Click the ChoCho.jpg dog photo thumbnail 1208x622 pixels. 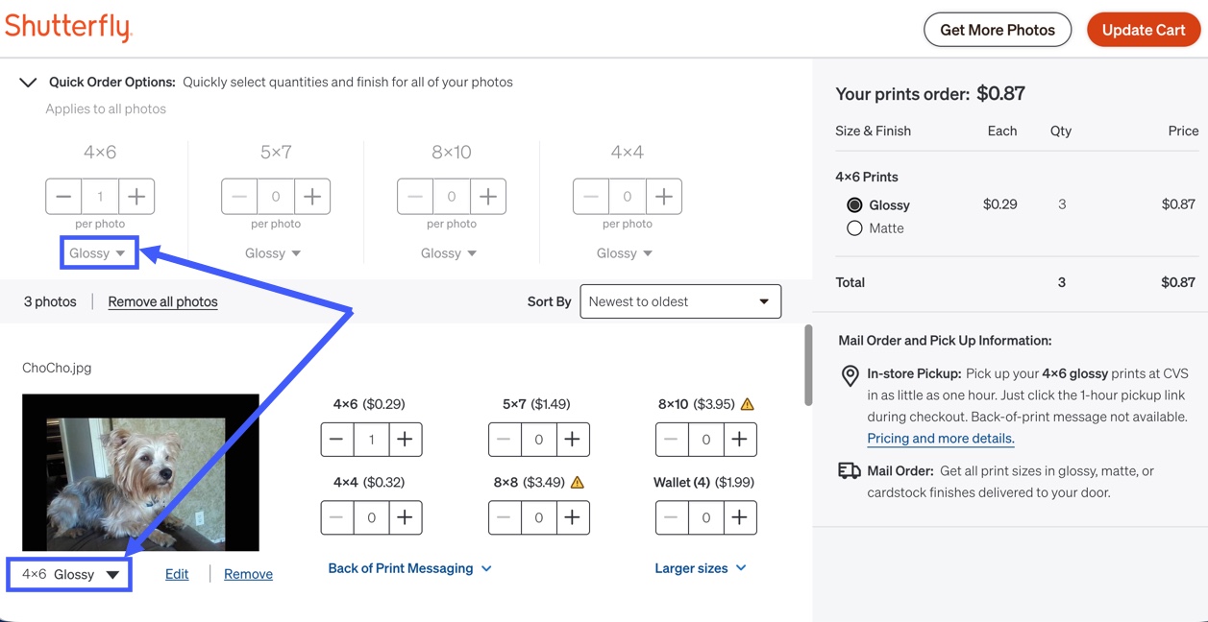[x=140, y=472]
